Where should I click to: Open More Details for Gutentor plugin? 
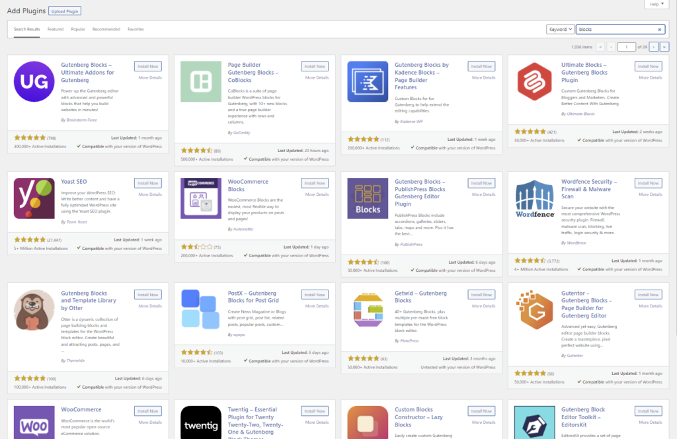(651, 306)
